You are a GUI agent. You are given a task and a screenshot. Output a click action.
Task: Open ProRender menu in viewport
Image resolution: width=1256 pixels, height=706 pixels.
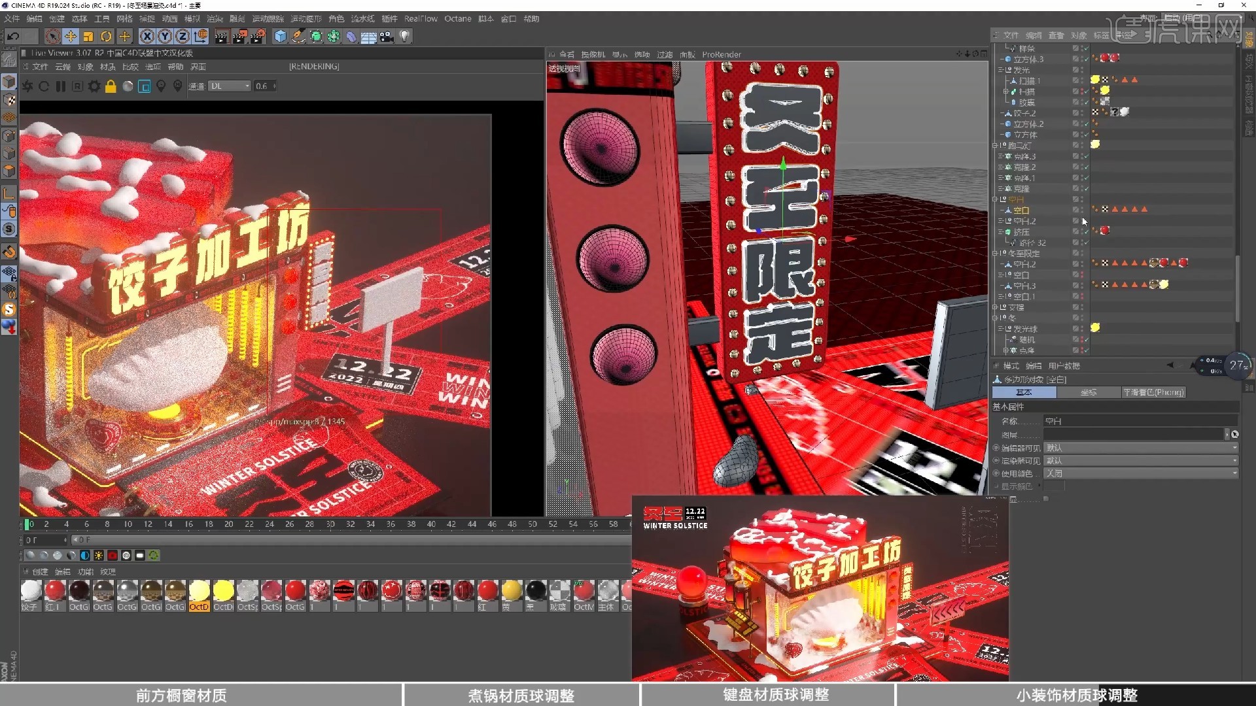722,55
